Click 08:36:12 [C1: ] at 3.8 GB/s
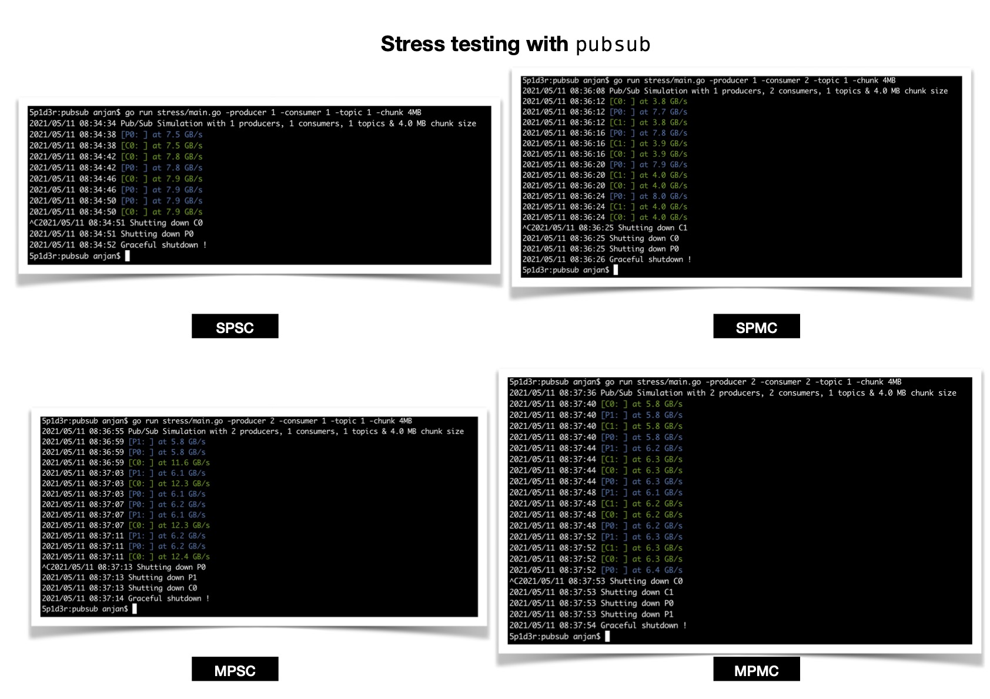 click(x=605, y=123)
